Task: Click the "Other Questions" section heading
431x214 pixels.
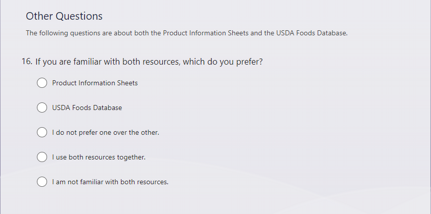Action: [64, 16]
